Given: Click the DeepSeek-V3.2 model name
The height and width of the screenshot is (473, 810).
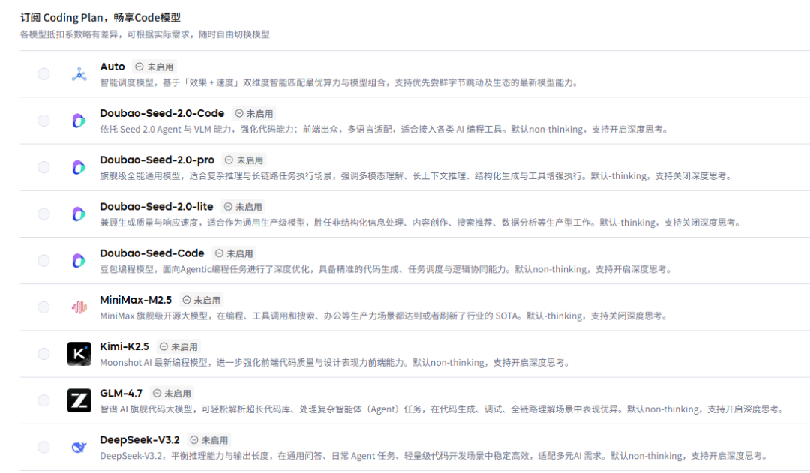Looking at the screenshot, I should pos(139,439).
